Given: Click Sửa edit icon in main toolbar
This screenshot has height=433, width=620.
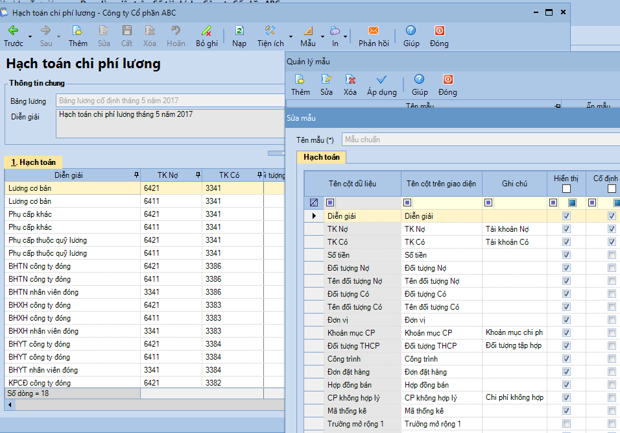Looking at the screenshot, I should pyautogui.click(x=104, y=31).
